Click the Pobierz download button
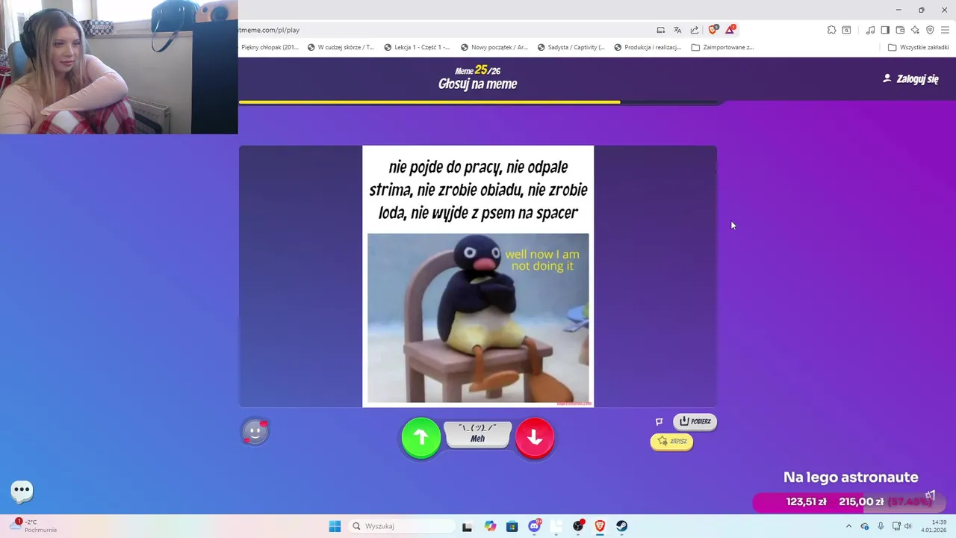This screenshot has height=538, width=956. point(695,421)
